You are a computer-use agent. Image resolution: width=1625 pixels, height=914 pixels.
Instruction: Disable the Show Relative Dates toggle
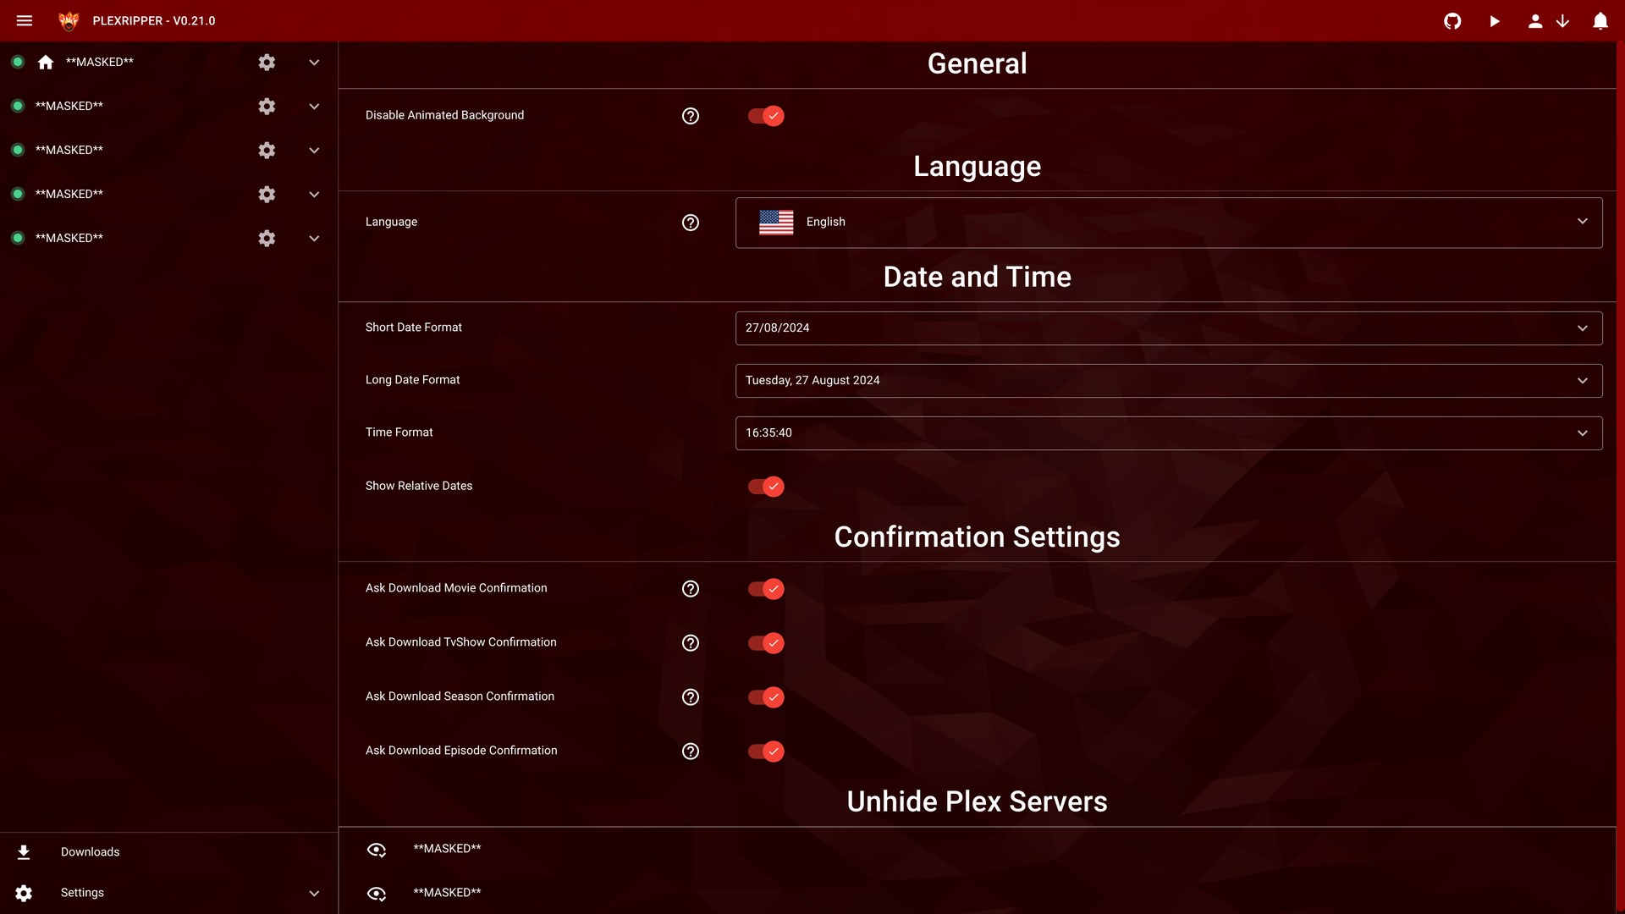[x=766, y=486]
